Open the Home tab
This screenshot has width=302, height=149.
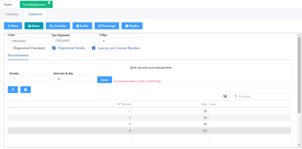point(8,5)
